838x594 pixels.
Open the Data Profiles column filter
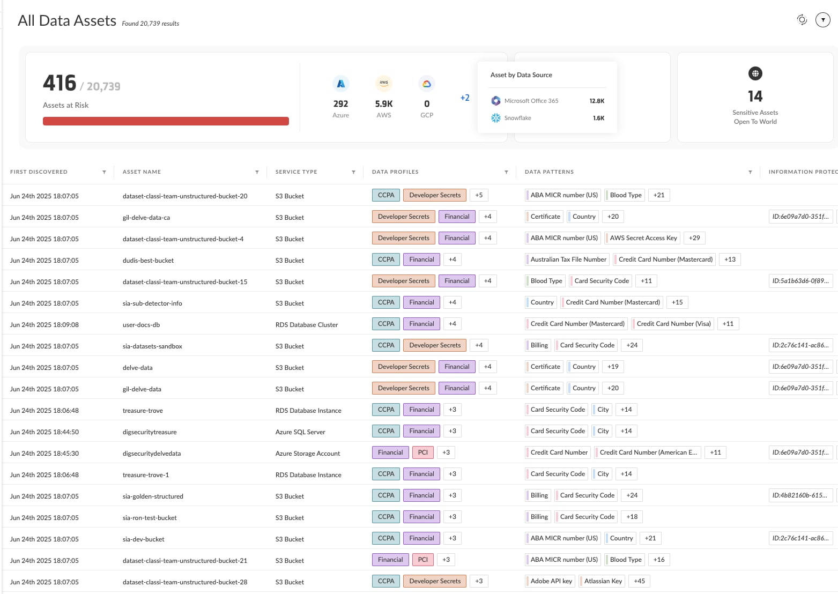506,172
